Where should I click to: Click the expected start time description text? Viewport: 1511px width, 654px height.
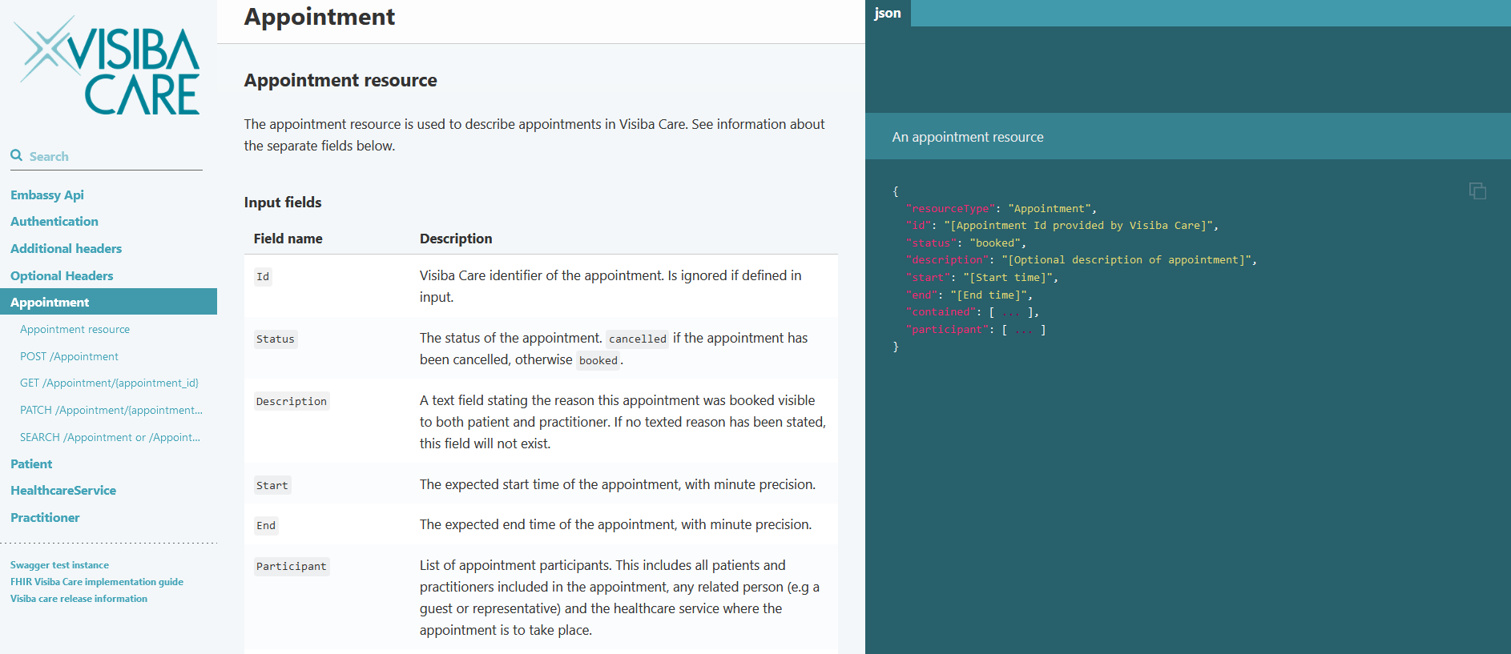pos(618,484)
